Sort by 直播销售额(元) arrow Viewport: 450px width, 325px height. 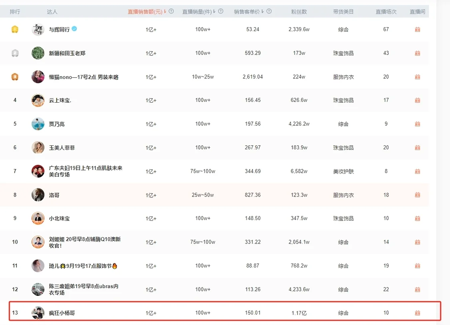(165, 12)
